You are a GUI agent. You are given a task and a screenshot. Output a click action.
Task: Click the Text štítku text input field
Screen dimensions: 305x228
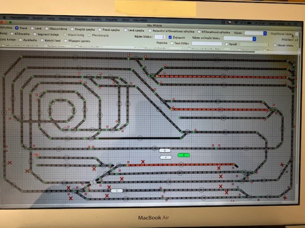[x=207, y=44]
